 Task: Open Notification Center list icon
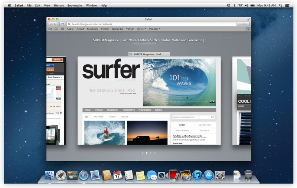287,5
